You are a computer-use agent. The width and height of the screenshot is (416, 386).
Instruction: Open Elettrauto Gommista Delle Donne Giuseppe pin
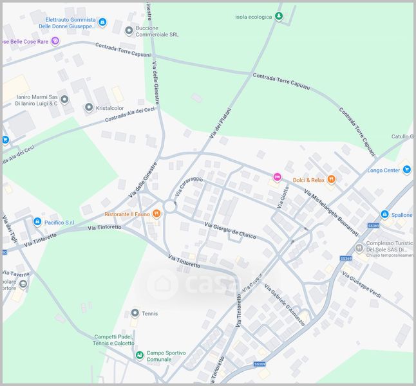tap(102, 23)
